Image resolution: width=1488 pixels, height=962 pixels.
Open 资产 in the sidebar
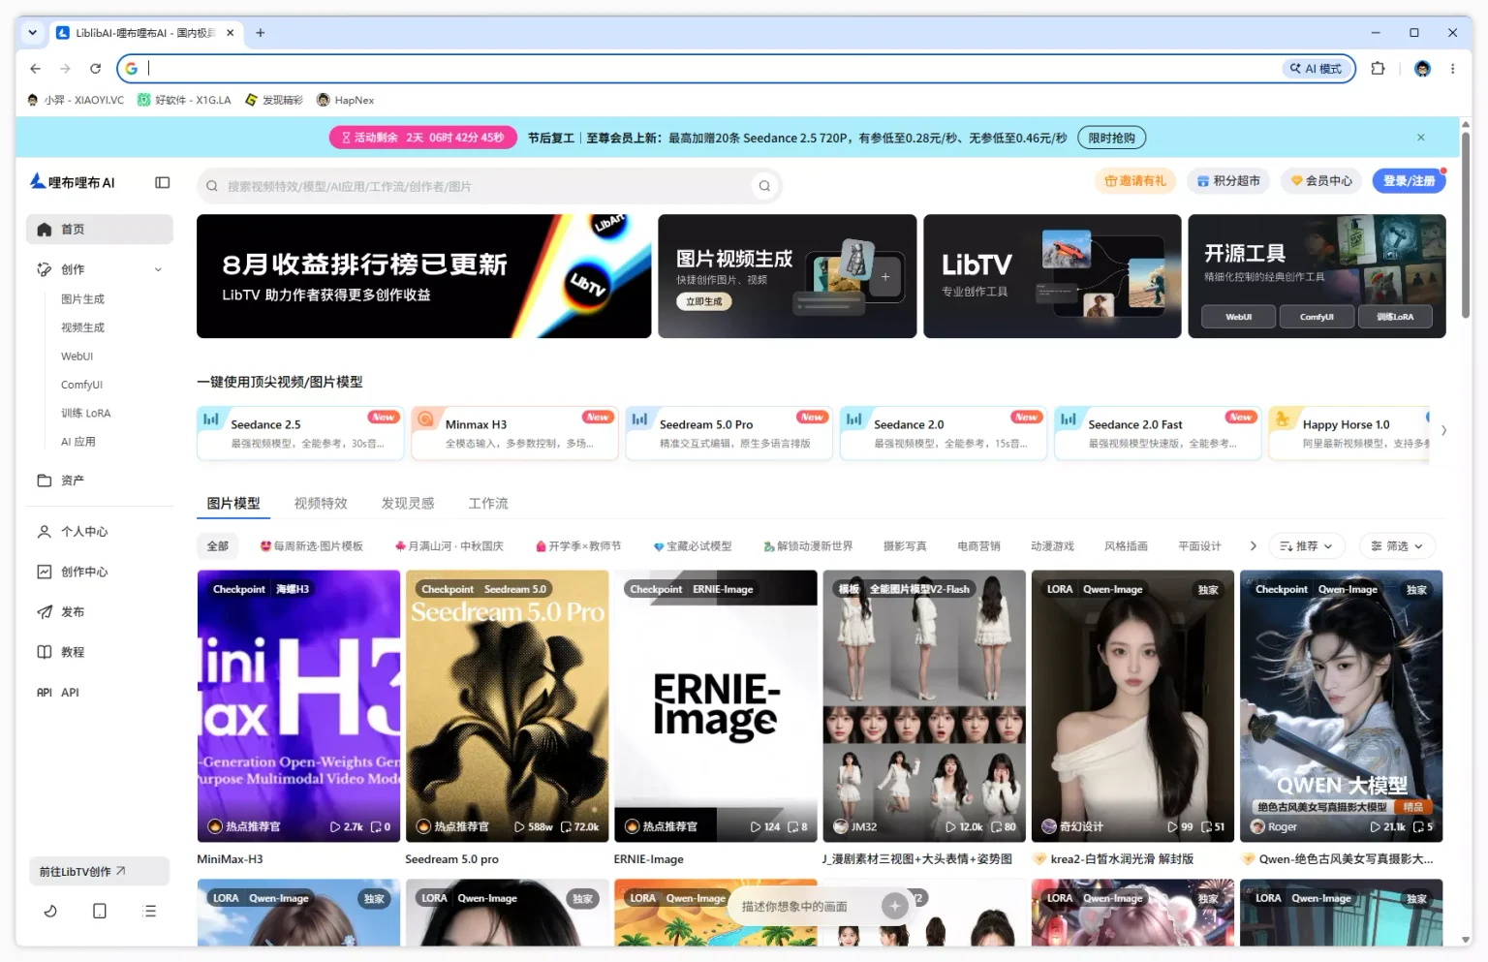coord(100,481)
